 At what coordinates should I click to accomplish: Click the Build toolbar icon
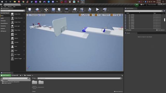90,10
